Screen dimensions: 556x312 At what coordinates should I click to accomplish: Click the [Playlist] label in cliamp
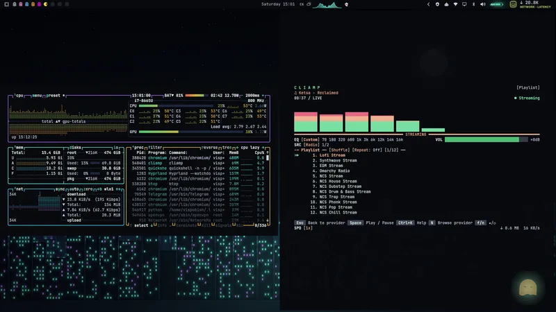[528, 88]
